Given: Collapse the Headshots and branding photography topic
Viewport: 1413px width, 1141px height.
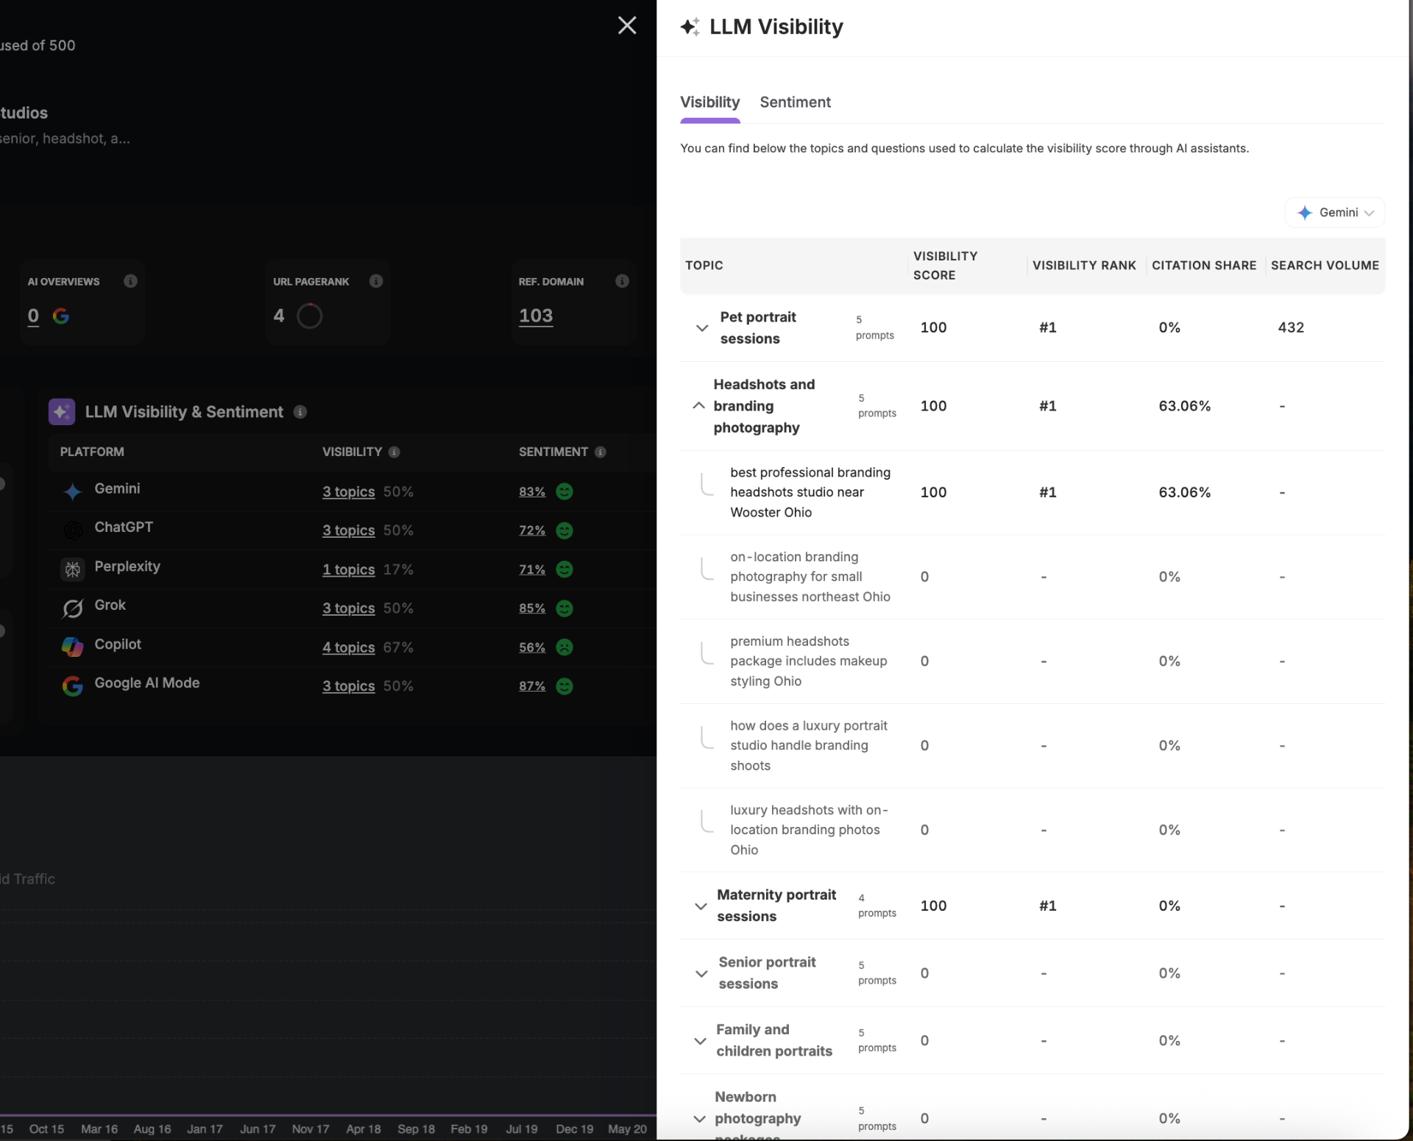Looking at the screenshot, I should (699, 405).
